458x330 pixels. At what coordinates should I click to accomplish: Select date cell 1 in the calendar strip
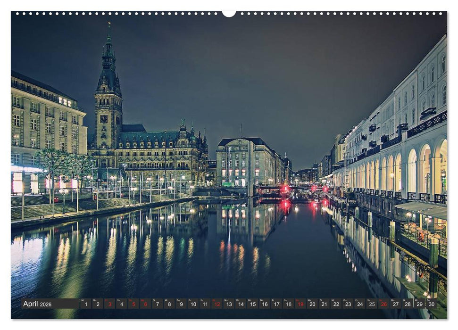pyautogui.click(x=86, y=305)
